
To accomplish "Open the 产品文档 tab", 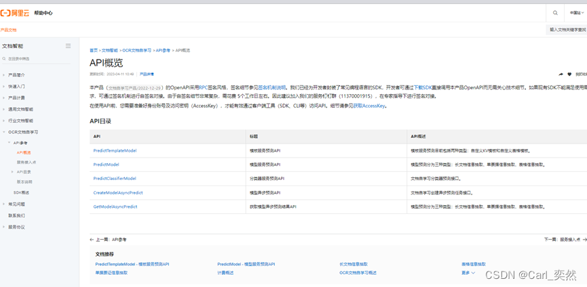I will 8,30.
